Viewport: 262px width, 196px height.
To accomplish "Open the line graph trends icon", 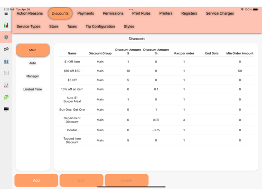I will pos(6,85).
